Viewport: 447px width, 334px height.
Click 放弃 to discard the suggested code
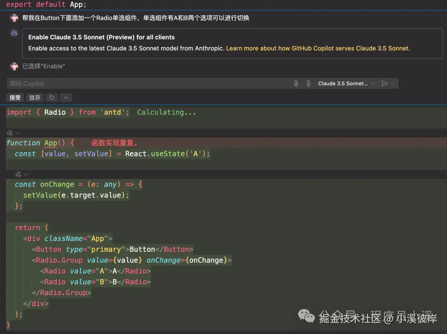pyautogui.click(x=34, y=98)
